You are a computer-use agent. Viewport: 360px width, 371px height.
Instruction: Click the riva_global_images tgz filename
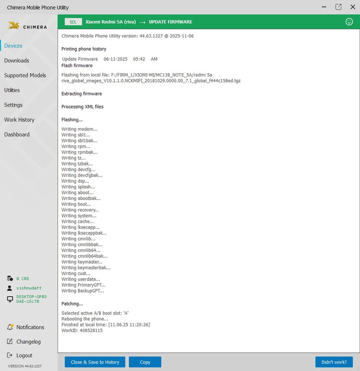(151, 81)
